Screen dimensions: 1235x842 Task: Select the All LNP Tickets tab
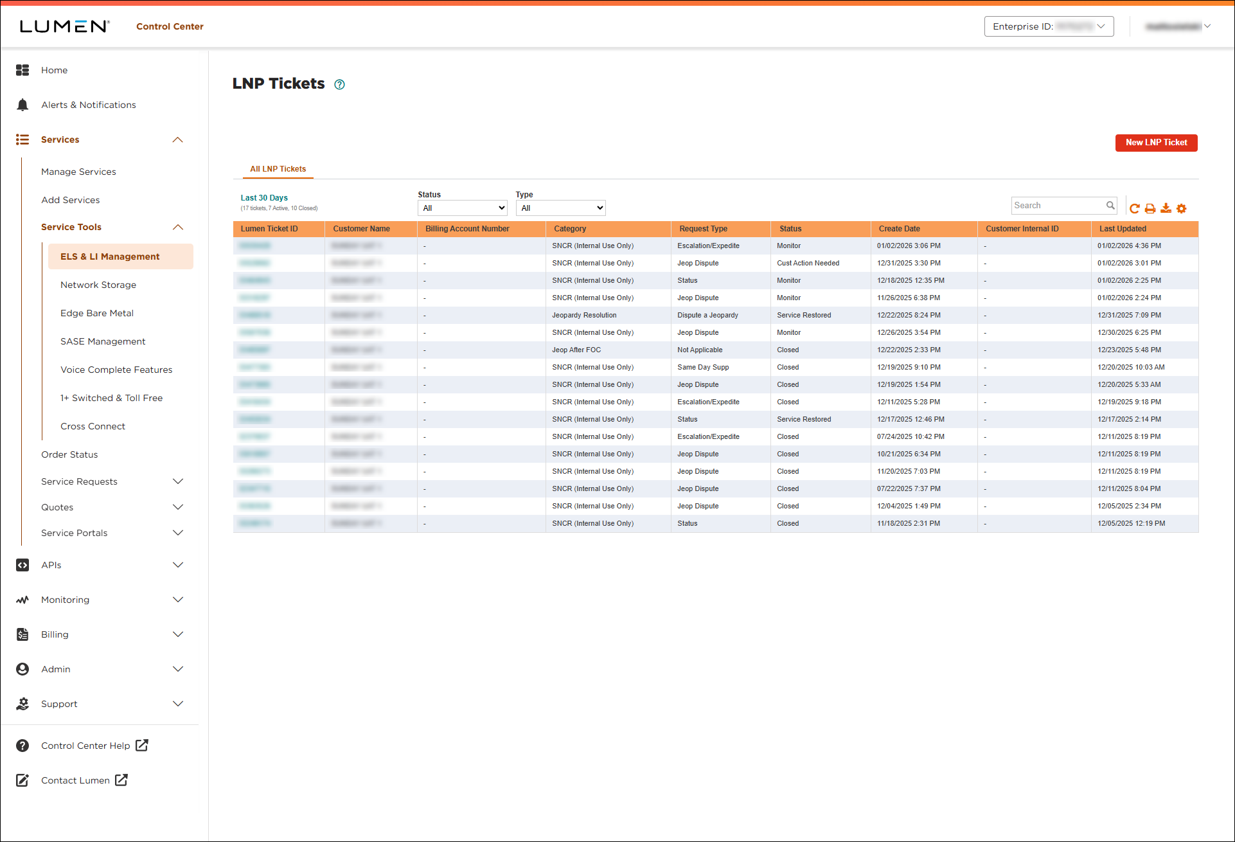coord(278,169)
